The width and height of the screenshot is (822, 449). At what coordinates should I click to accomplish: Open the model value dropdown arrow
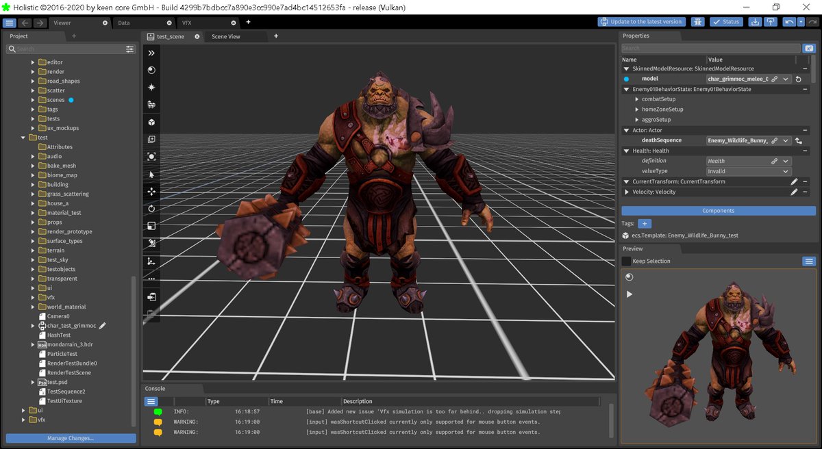[786, 79]
